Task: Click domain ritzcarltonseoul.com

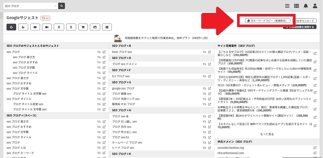Action: [231, 153]
